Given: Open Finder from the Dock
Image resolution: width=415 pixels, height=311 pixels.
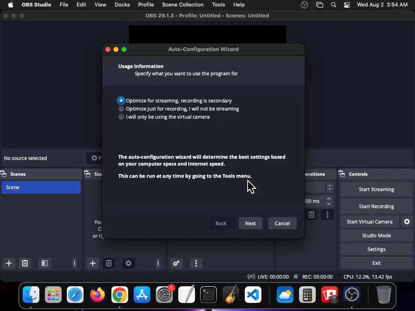Looking at the screenshot, I should [x=31, y=294].
